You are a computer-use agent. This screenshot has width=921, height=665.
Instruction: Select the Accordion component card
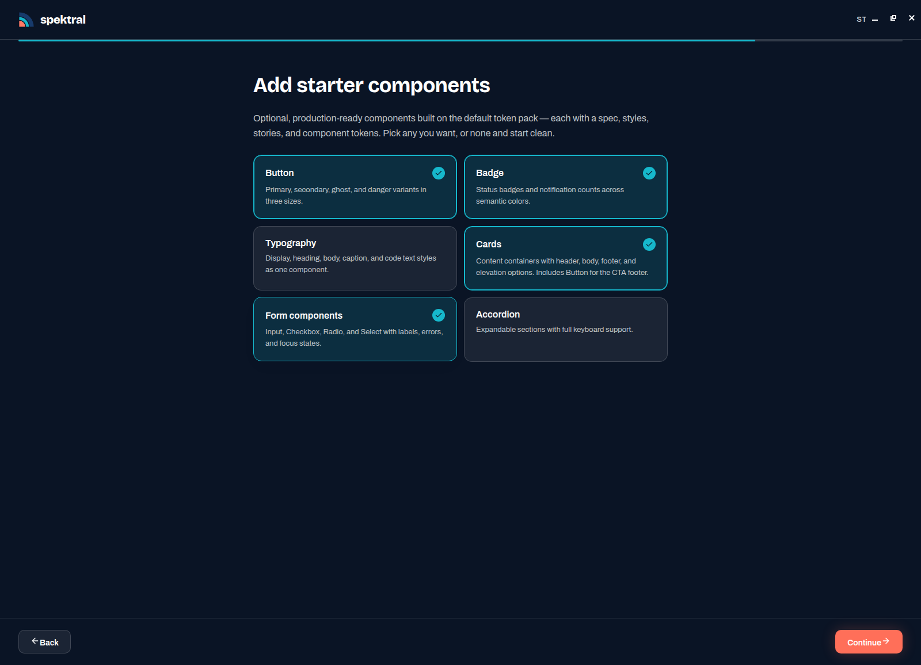coord(566,330)
